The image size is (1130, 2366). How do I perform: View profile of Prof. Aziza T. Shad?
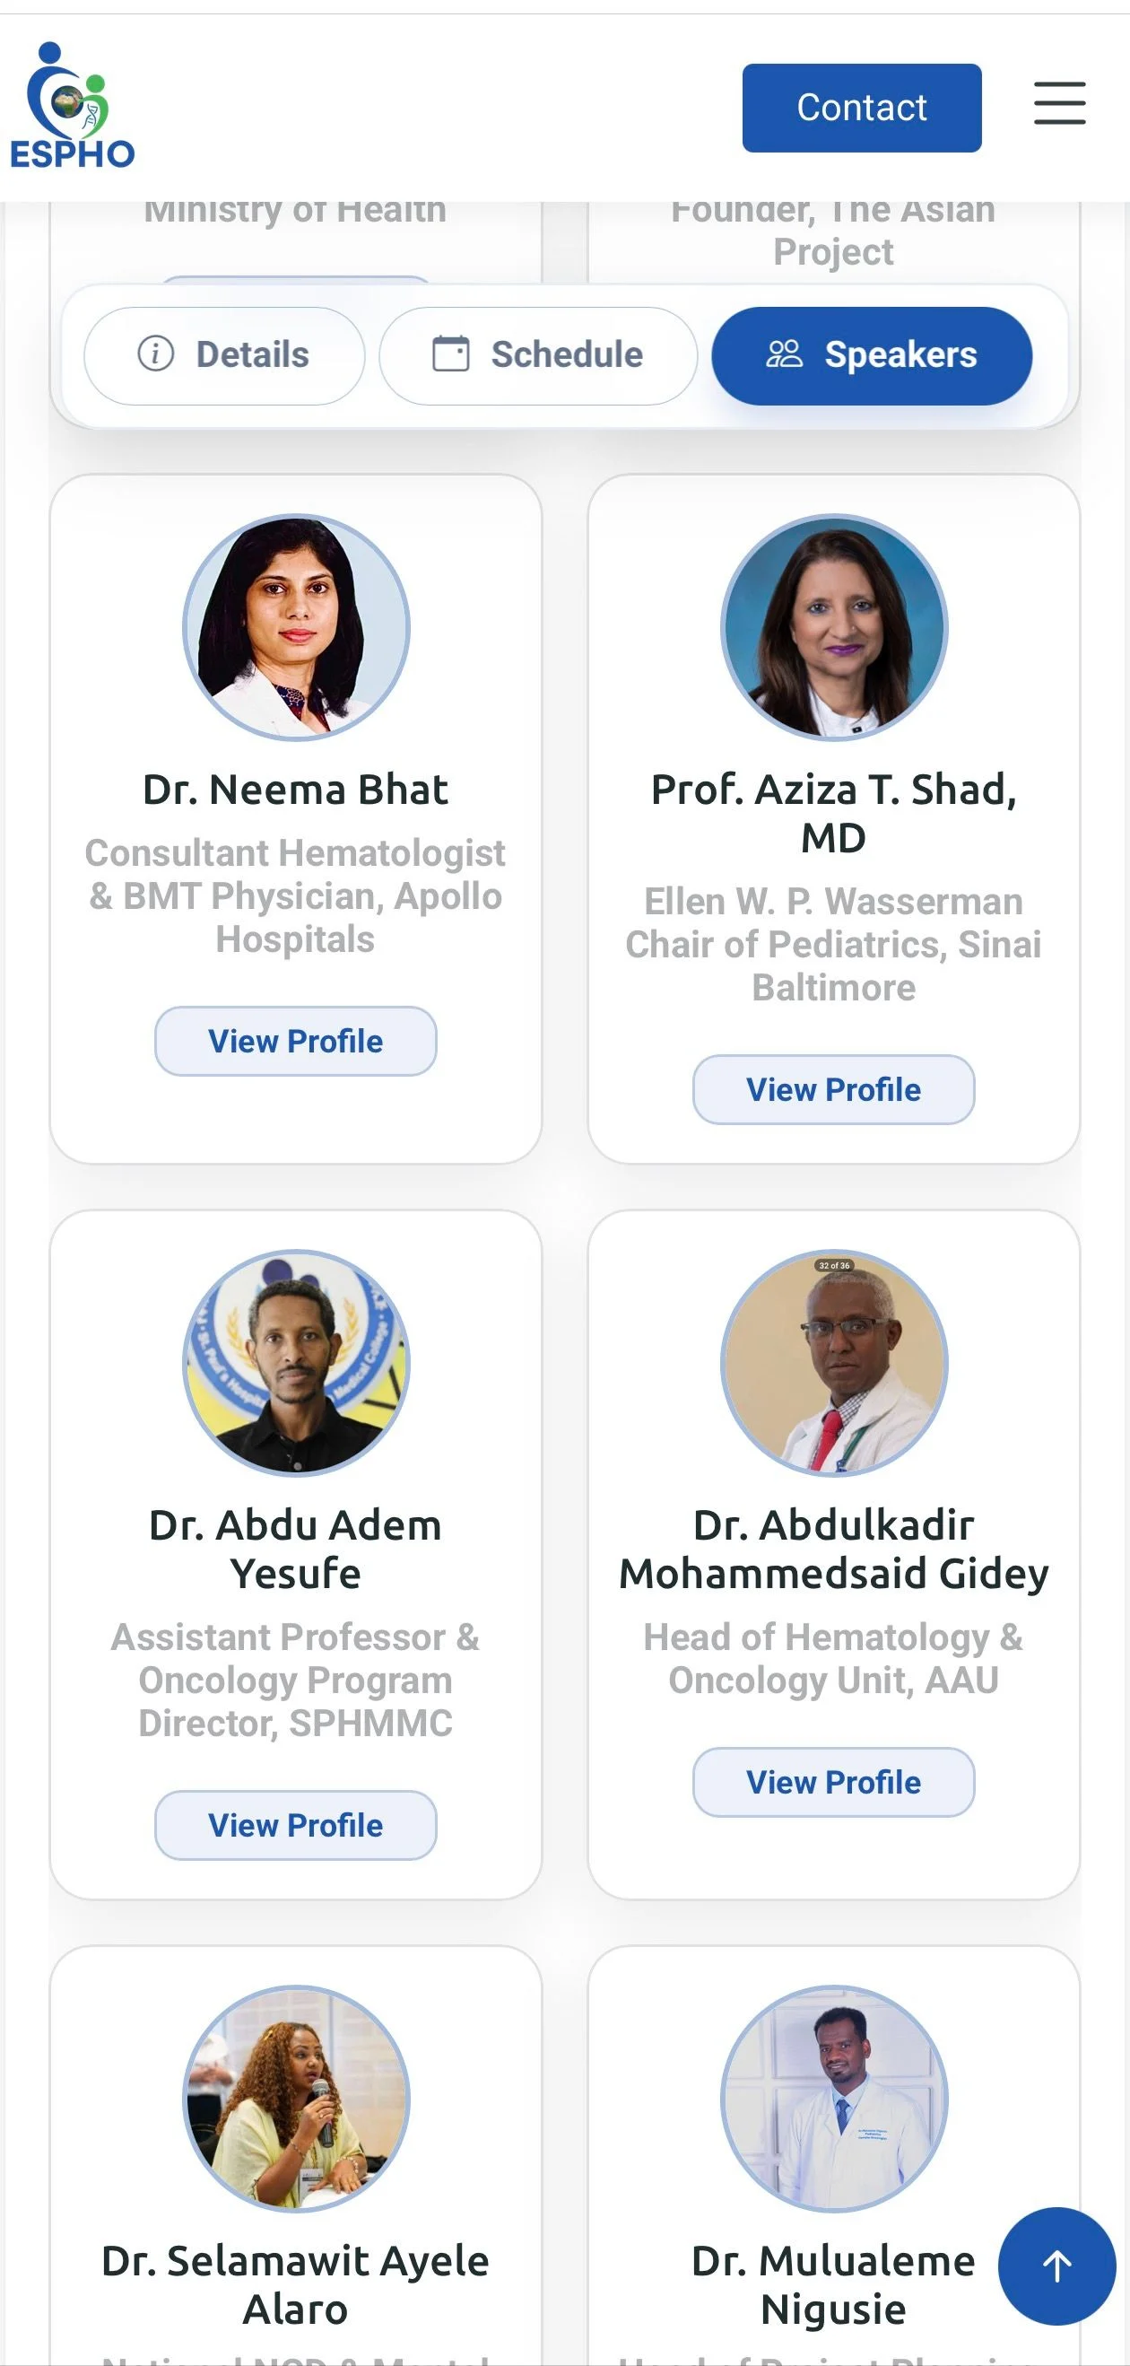click(x=833, y=1089)
